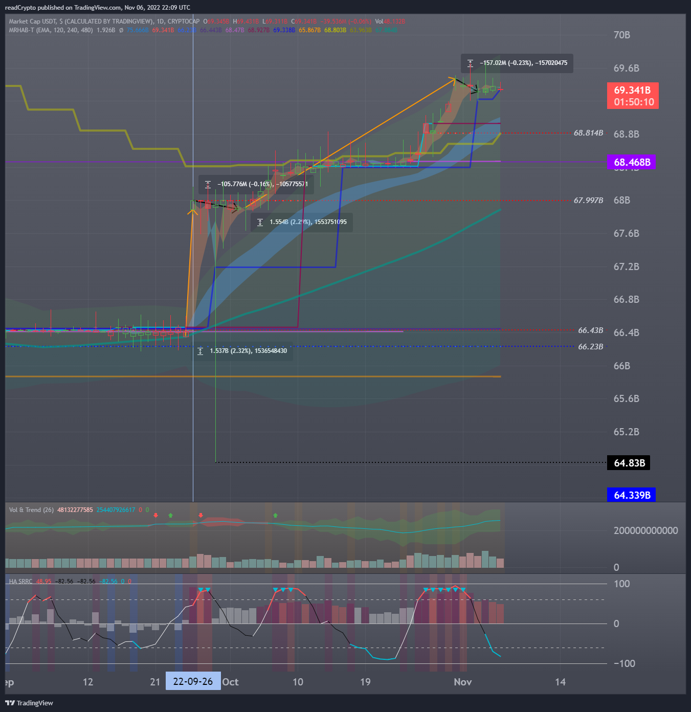Screen dimensions: 691x712
Task: Click the yellow 68.803B MRHAB-T legend value
Action: [335, 30]
